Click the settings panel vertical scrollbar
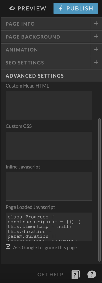Viewport: 102px width, 283px height. (99, 190)
